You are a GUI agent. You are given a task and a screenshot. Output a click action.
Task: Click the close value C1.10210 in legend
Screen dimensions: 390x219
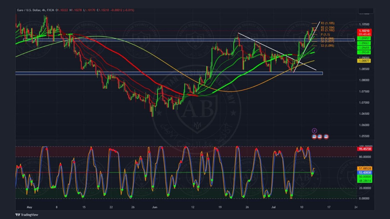(103, 10)
